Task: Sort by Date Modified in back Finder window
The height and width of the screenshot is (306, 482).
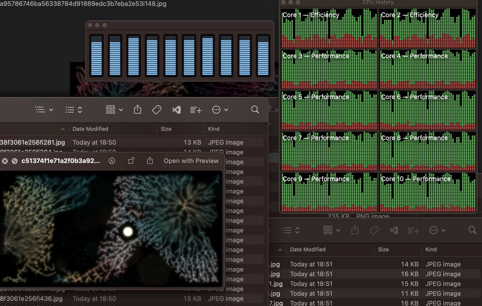Action: point(308,249)
